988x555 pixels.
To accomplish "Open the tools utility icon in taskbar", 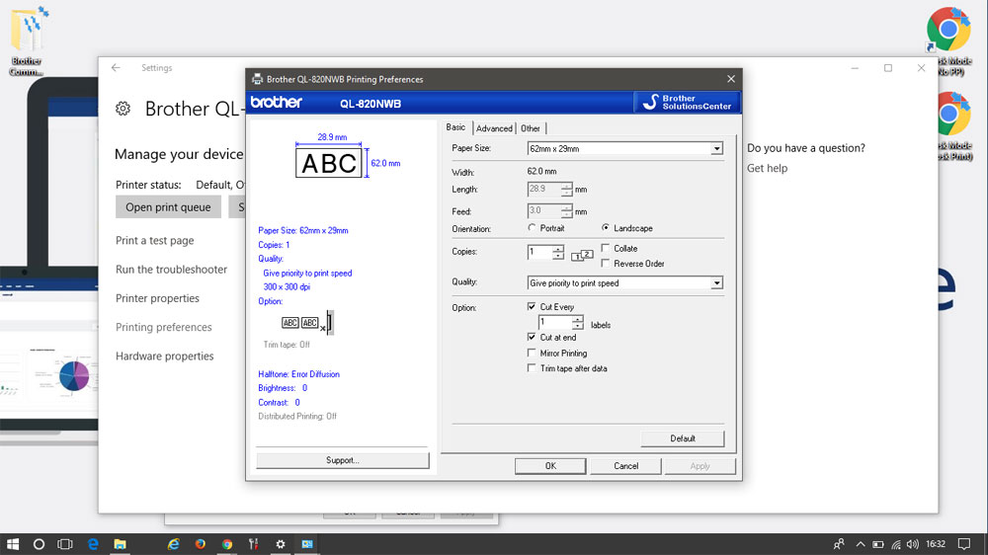I will [x=253, y=544].
